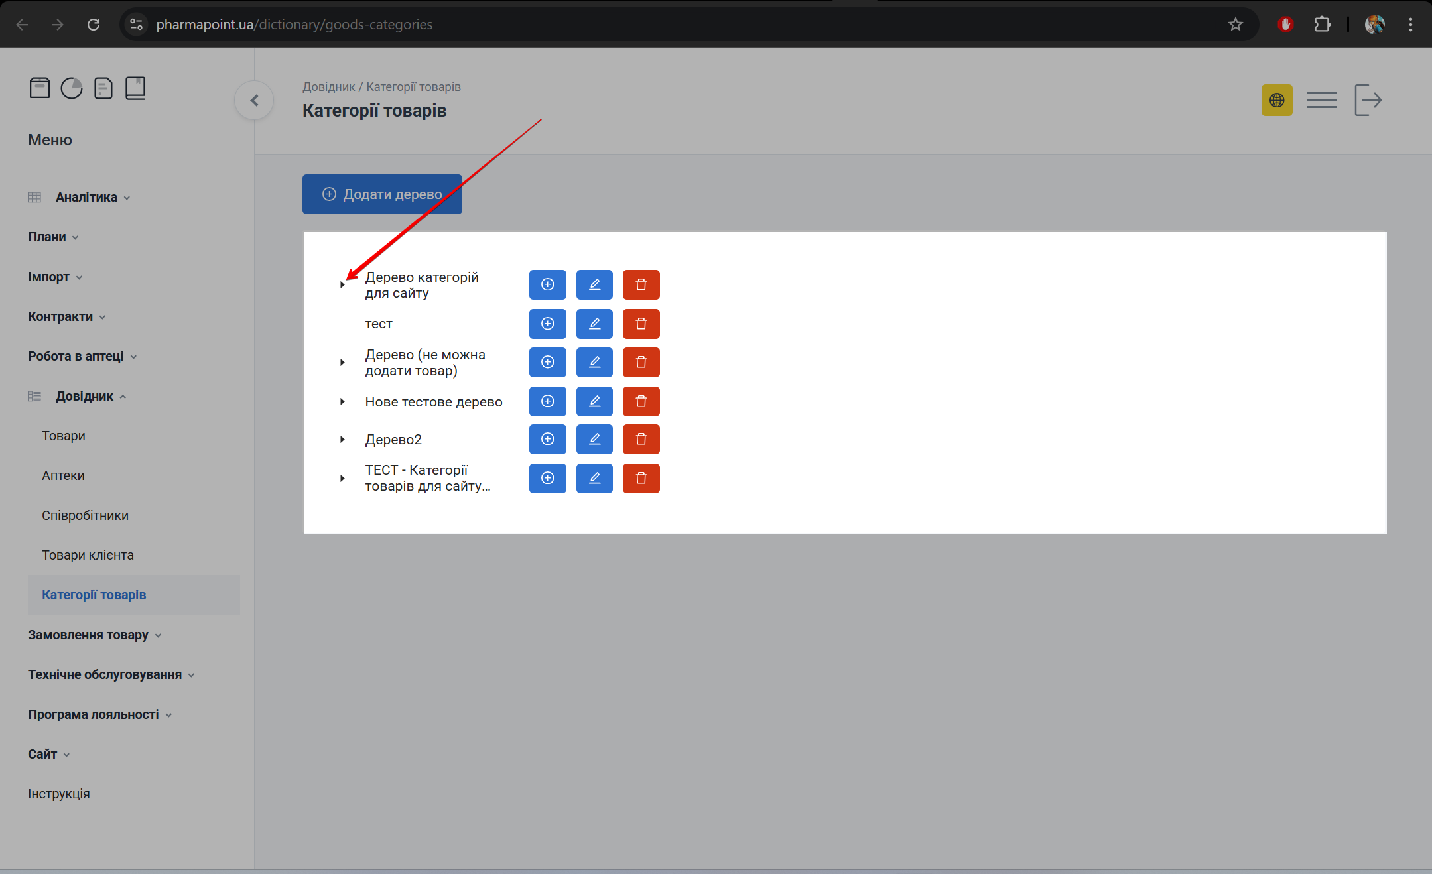The image size is (1432, 874).
Task: Edit the 'тест' tree entry
Action: [x=594, y=324]
